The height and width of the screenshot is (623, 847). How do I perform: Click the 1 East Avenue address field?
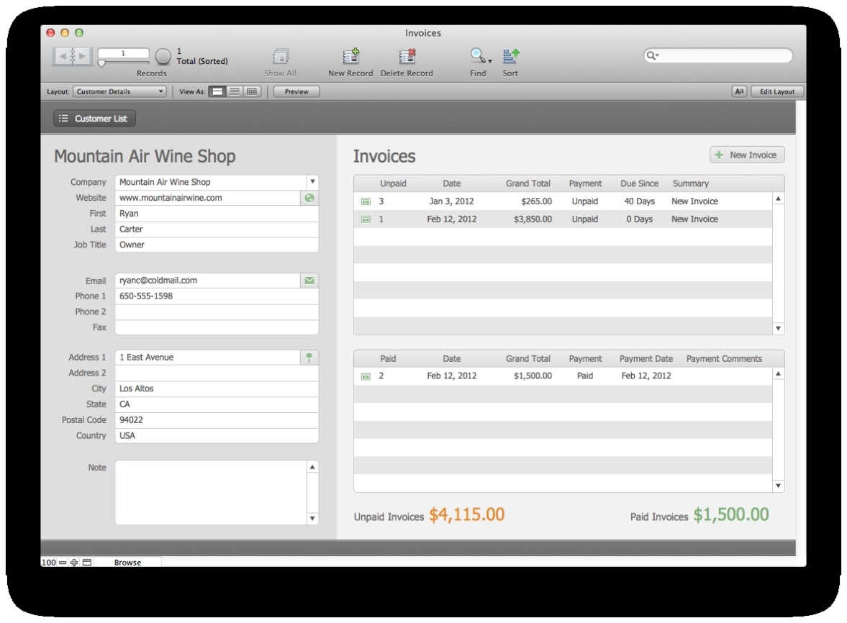point(207,358)
